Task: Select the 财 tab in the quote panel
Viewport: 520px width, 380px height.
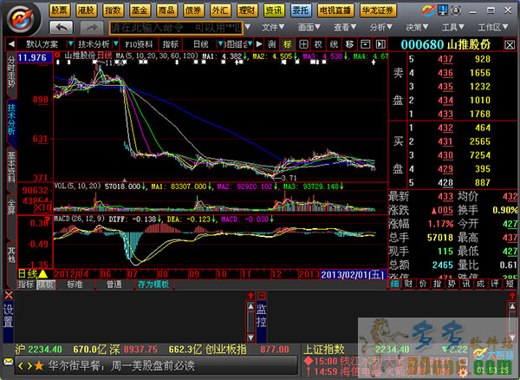Action: pos(408,284)
